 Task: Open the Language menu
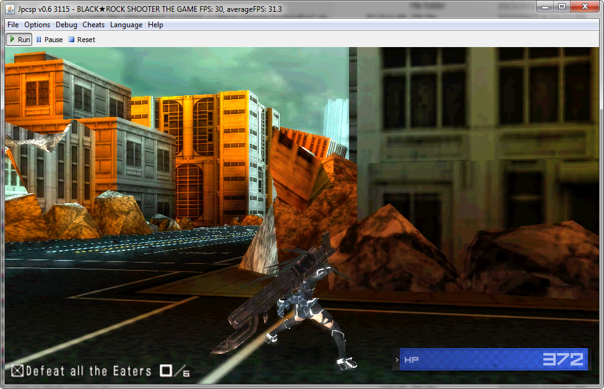[126, 25]
